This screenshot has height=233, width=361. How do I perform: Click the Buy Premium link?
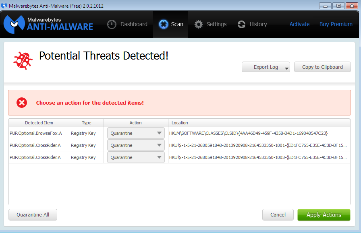[x=336, y=24]
